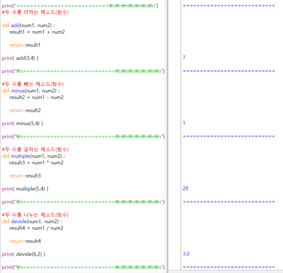Screen dimensions: 283x273
Task: Click the comment '#두 수를 나누는 메소드(함수)'
Action: point(35,215)
